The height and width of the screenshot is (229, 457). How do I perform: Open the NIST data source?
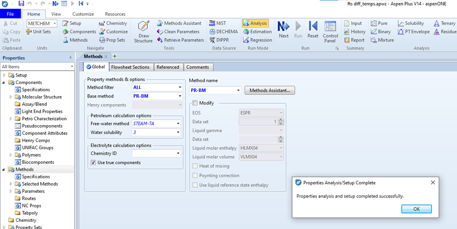(x=217, y=23)
